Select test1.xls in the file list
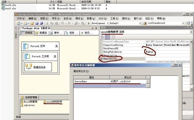The image size is (194, 120). point(9,9)
